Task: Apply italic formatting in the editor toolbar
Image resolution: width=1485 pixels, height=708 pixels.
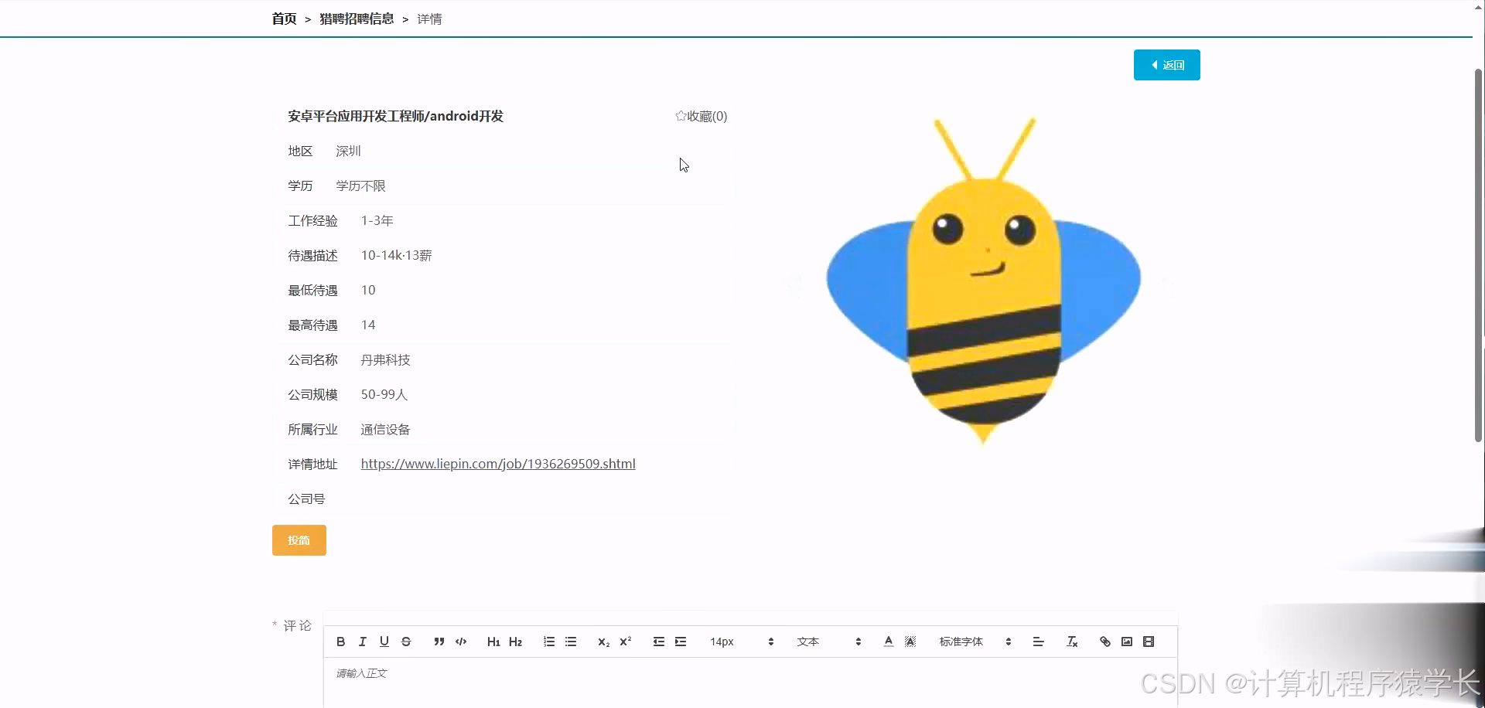Action: click(362, 642)
